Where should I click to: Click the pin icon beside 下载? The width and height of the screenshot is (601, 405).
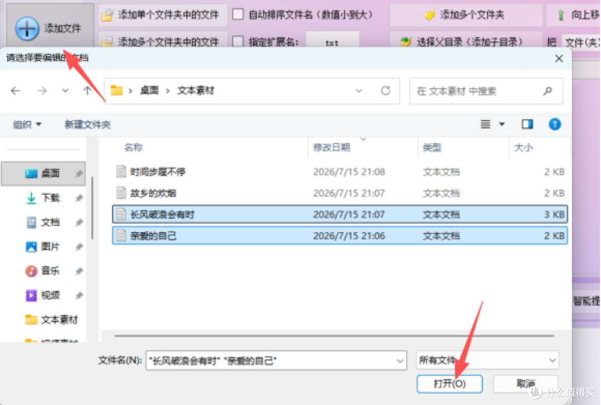tap(79, 198)
